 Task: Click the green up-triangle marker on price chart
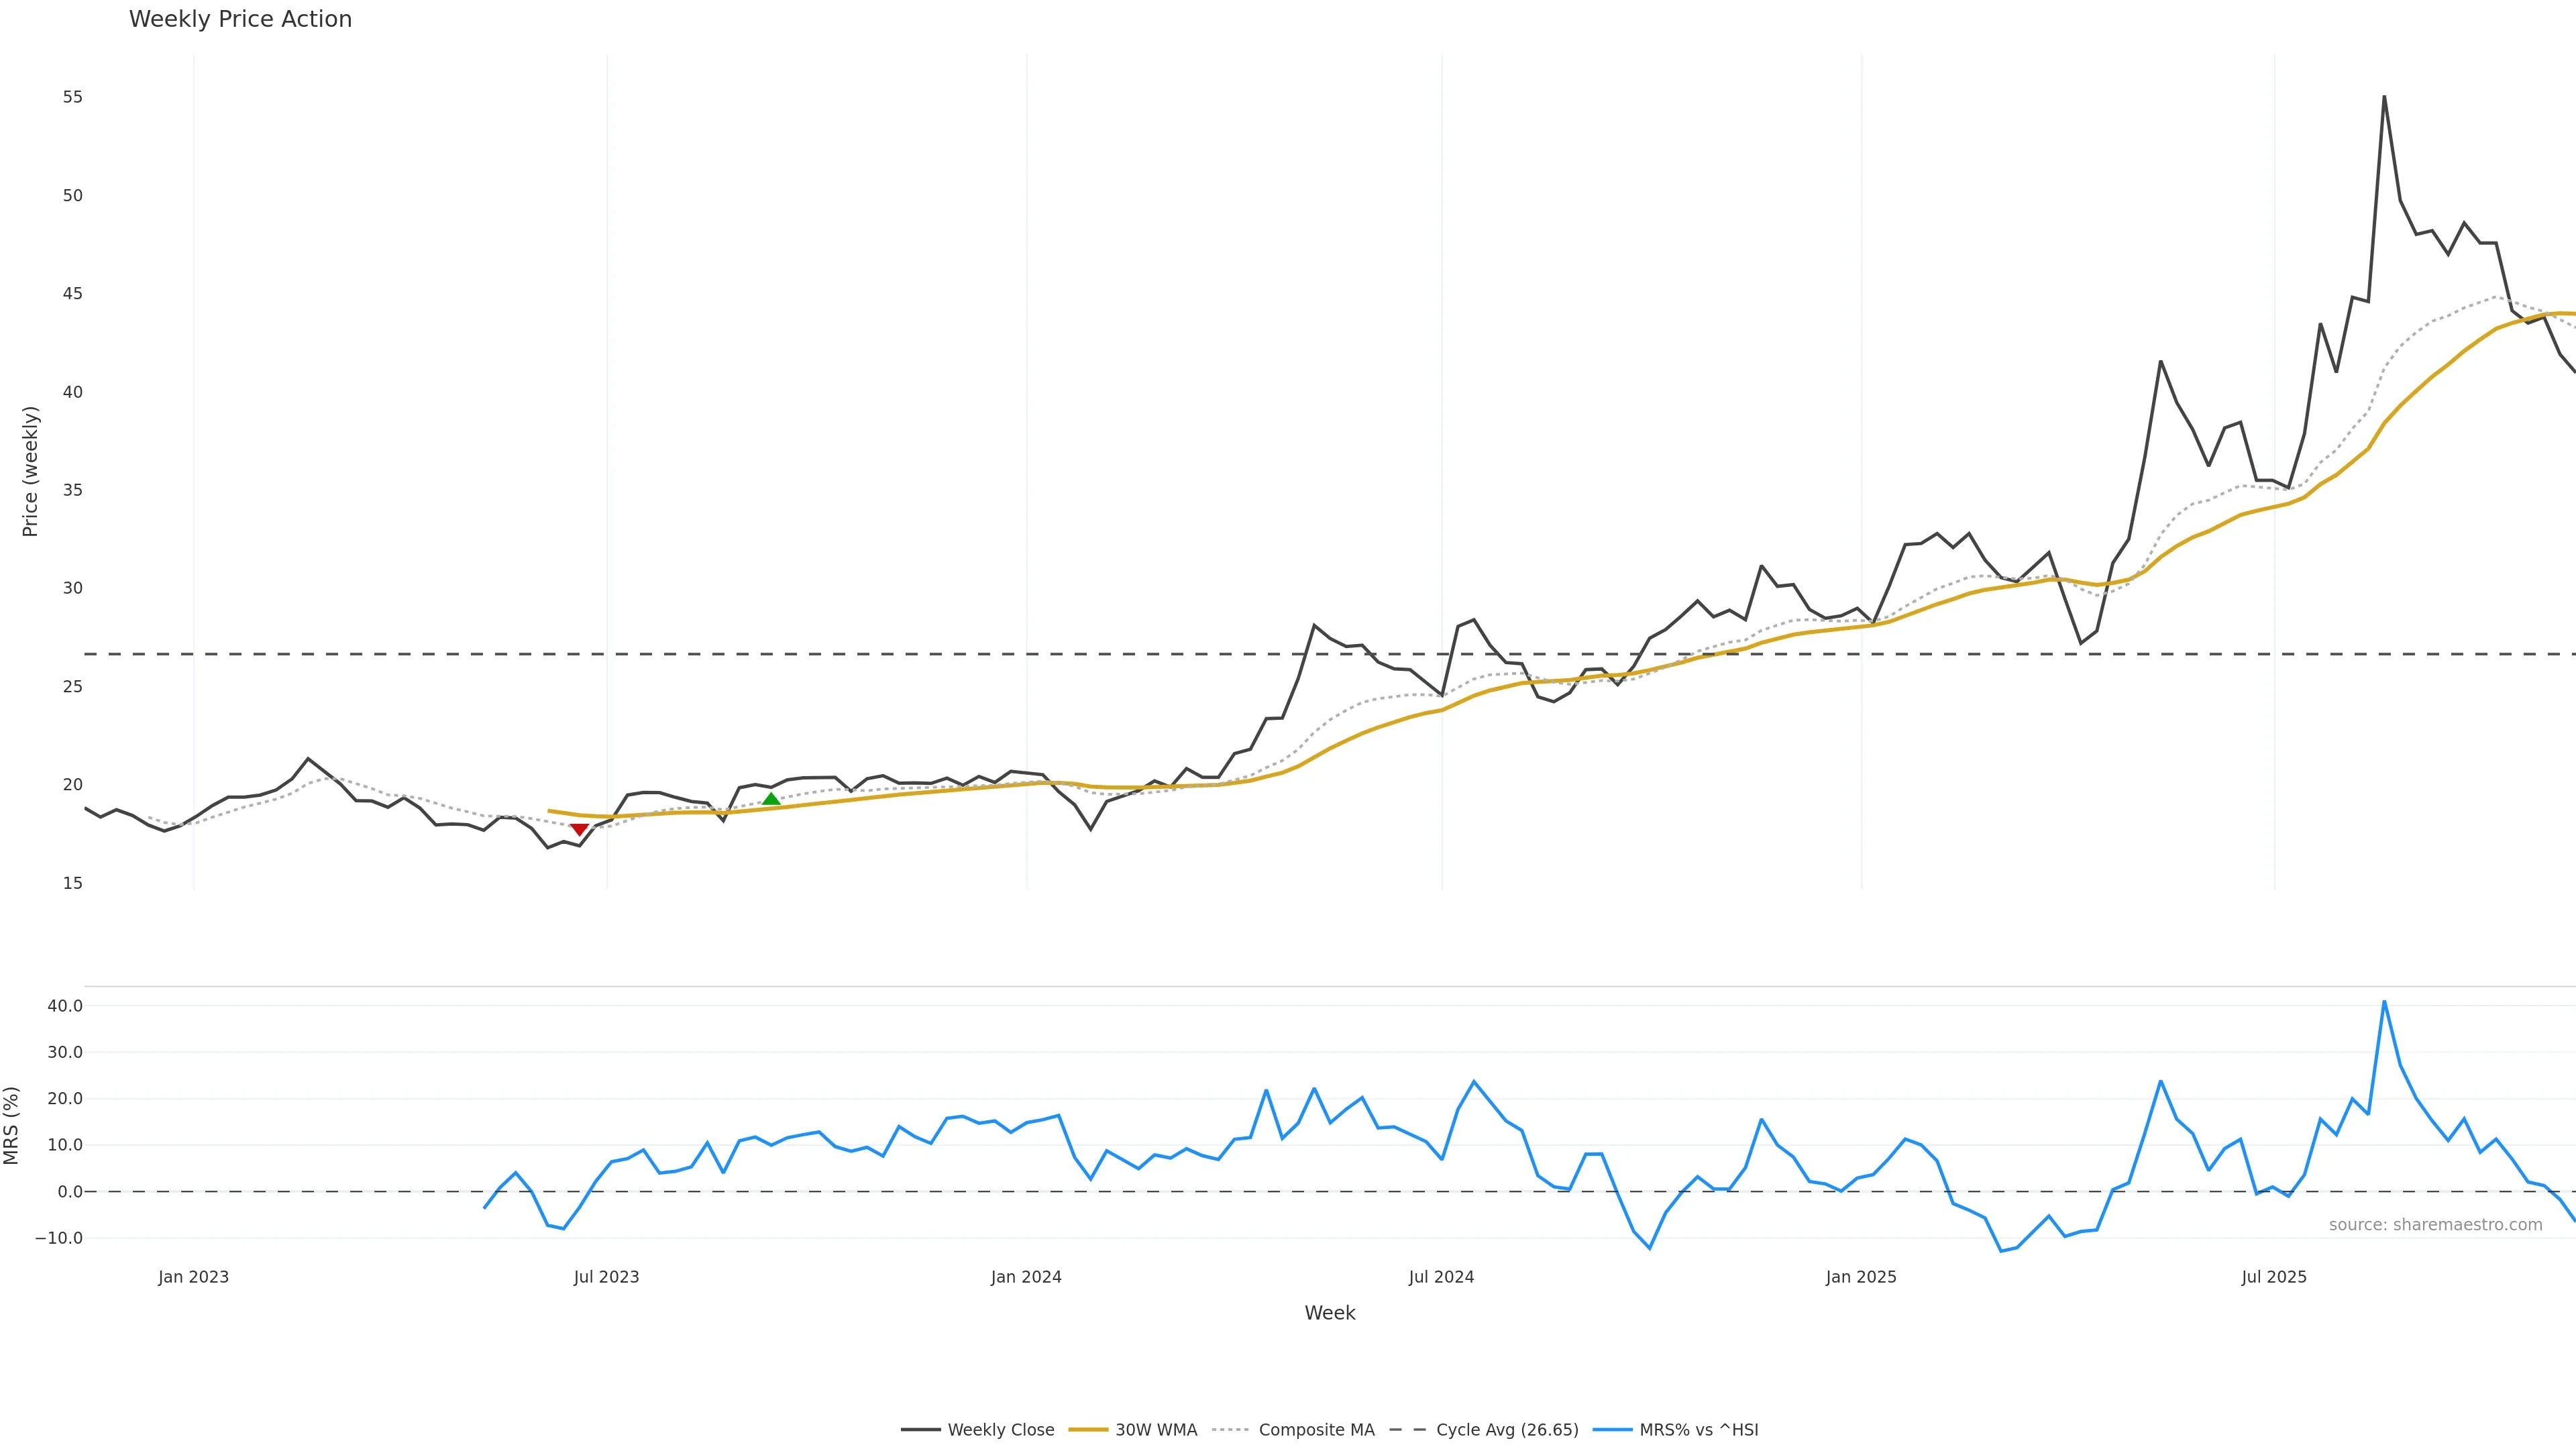(771, 799)
